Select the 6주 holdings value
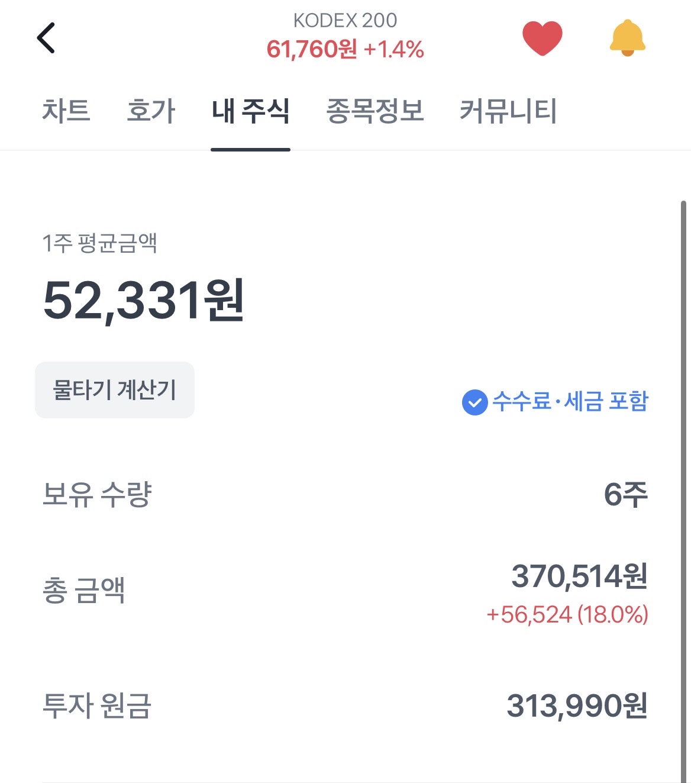The image size is (691, 783). [x=625, y=494]
